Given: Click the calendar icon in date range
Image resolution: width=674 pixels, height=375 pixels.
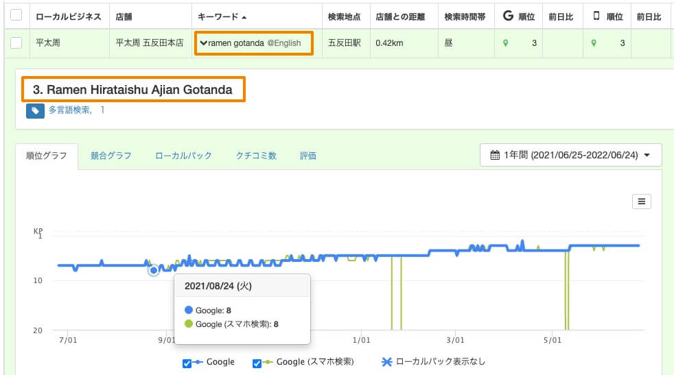Looking at the screenshot, I should [x=495, y=155].
